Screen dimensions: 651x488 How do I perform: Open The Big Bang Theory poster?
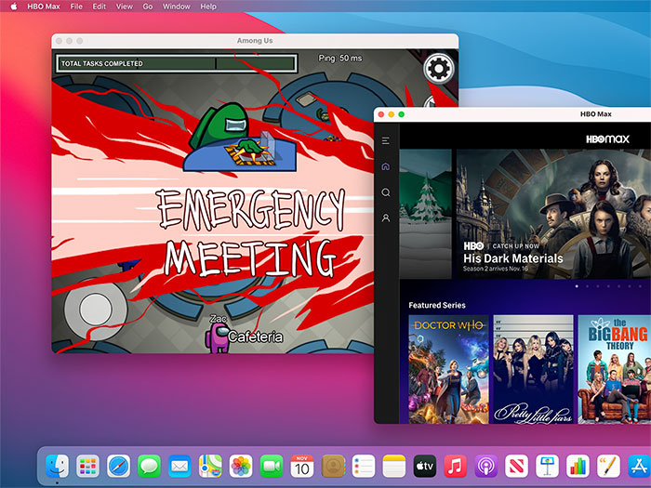tap(615, 369)
